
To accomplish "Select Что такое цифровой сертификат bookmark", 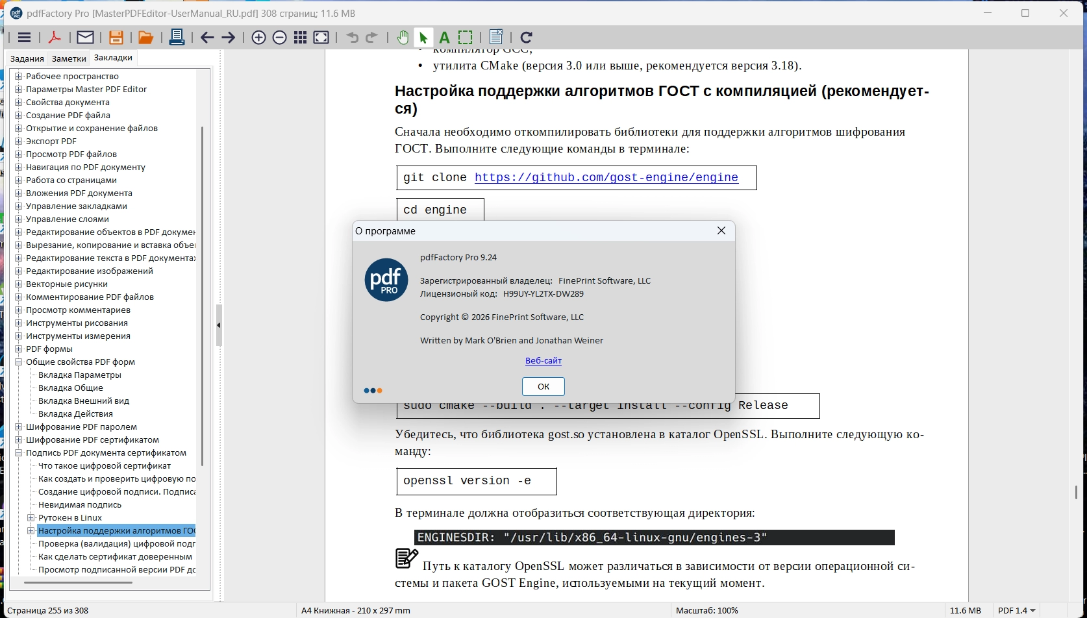I will tap(105, 466).
